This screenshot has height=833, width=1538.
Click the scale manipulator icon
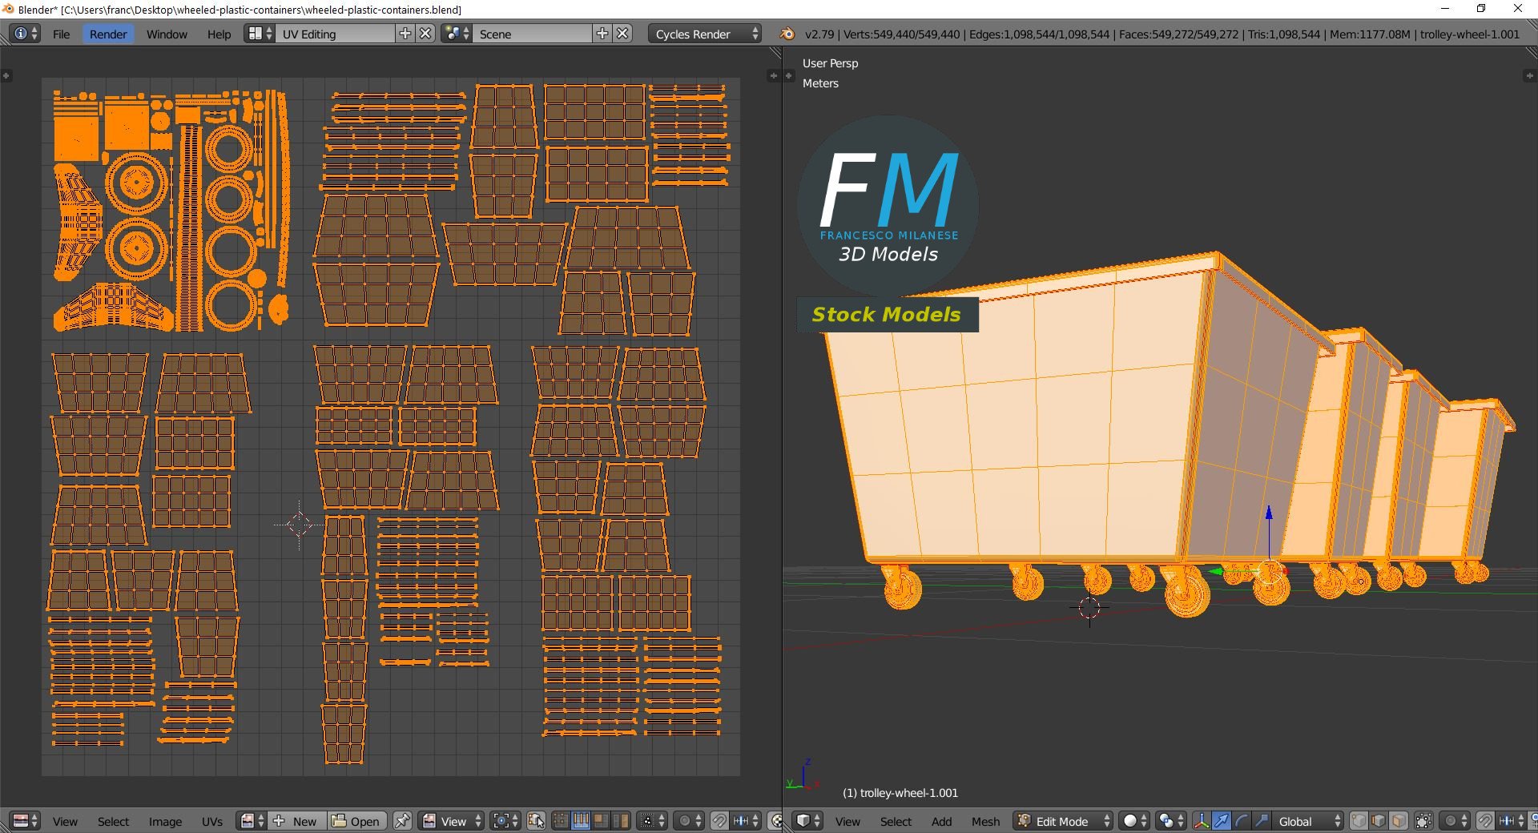(x=1262, y=821)
